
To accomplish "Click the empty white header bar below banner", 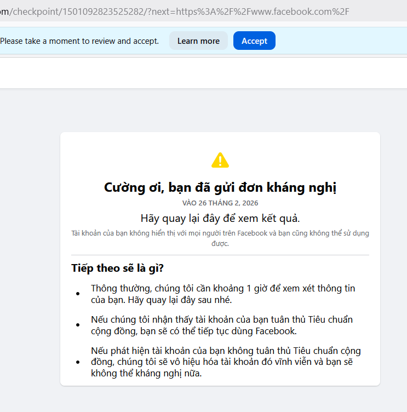I will (x=203, y=72).
